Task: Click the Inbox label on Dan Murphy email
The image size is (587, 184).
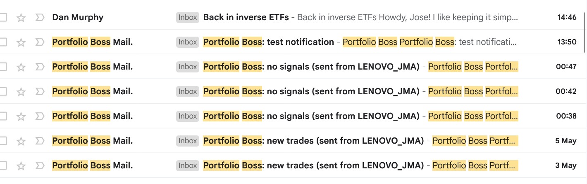Action: tap(188, 17)
